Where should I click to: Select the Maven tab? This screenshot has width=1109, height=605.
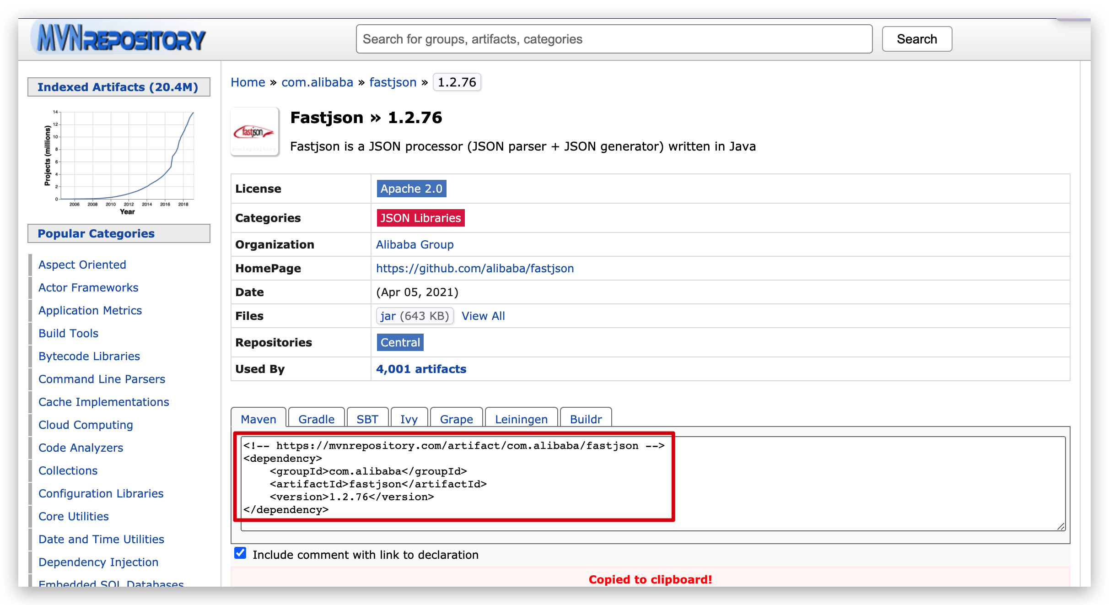click(x=258, y=419)
